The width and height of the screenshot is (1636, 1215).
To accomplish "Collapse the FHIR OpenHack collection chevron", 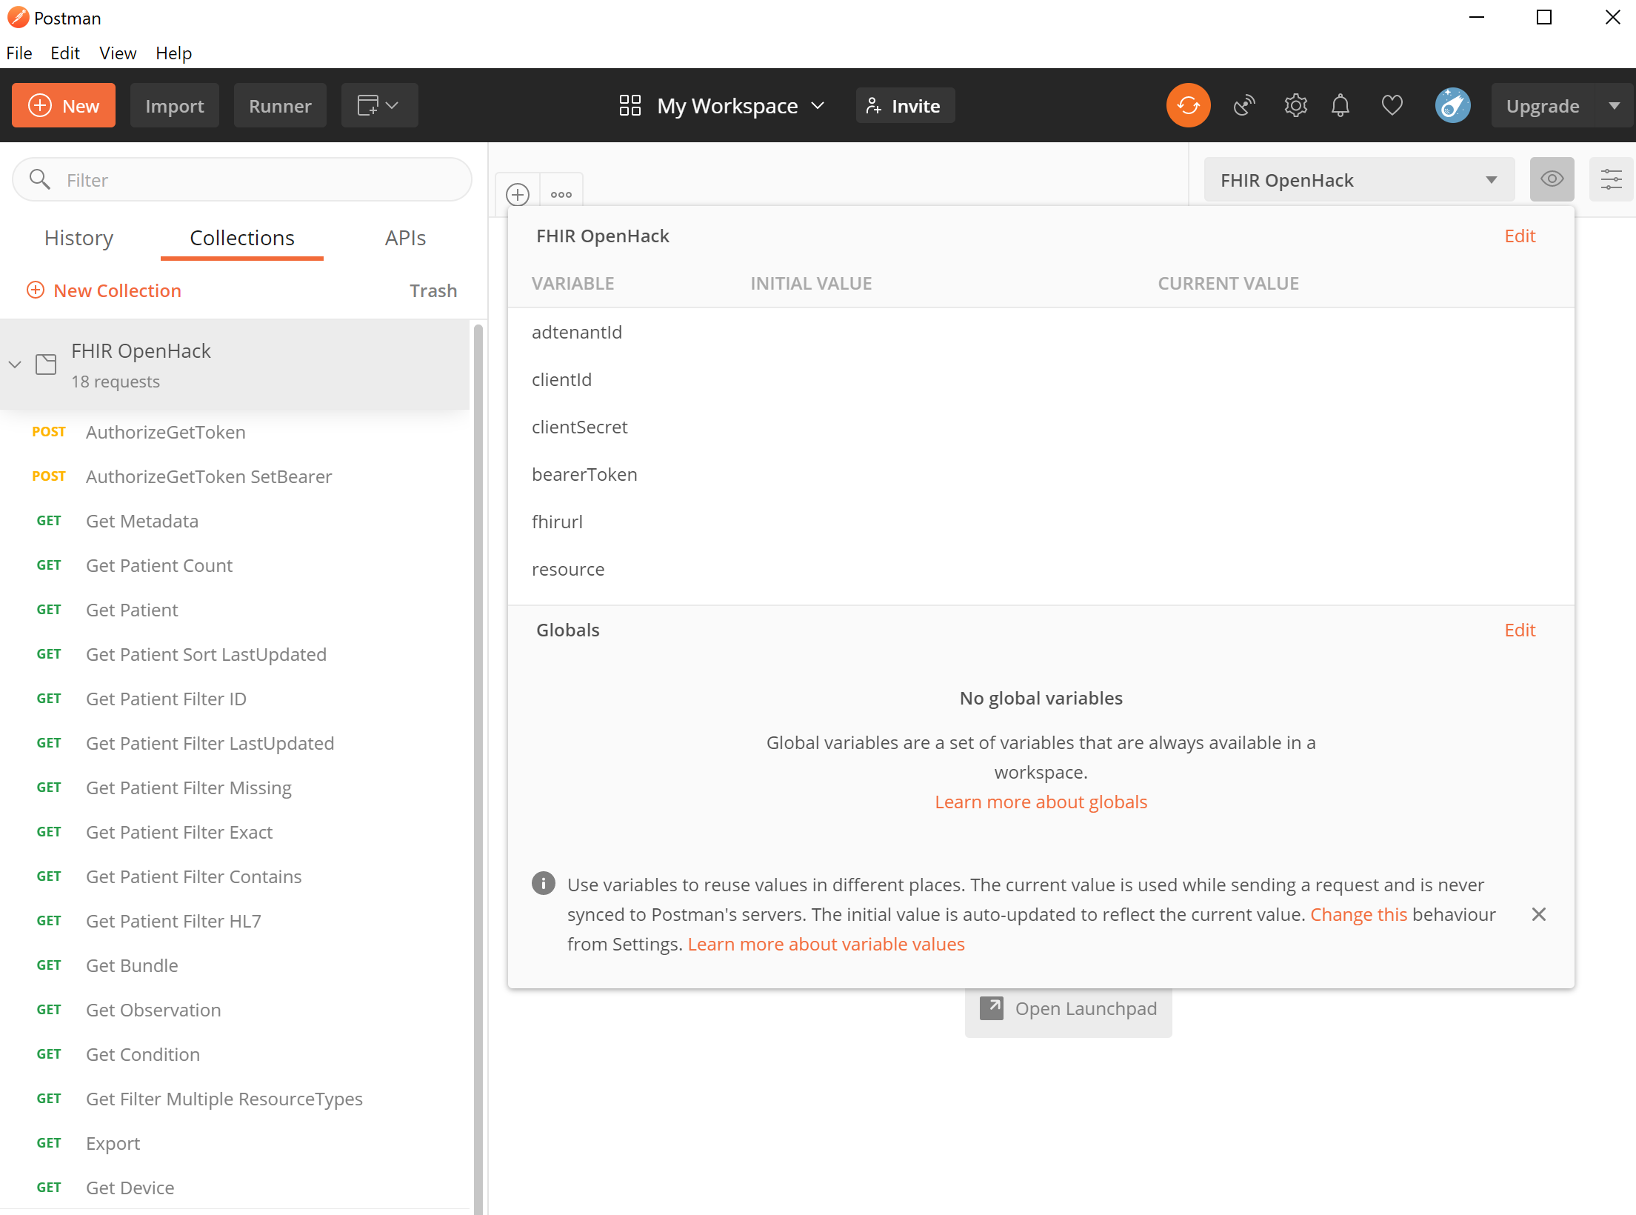I will [x=15, y=364].
